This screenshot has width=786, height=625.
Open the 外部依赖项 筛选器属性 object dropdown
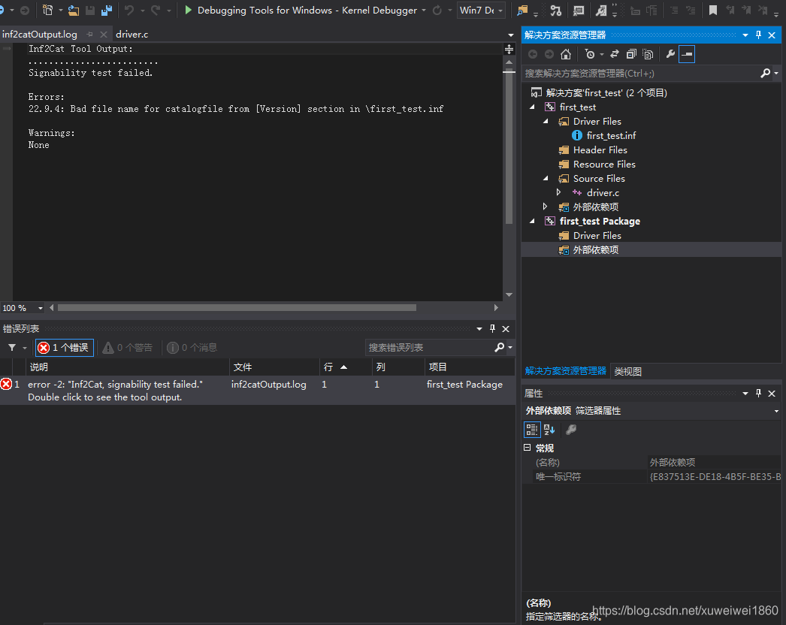(x=776, y=411)
